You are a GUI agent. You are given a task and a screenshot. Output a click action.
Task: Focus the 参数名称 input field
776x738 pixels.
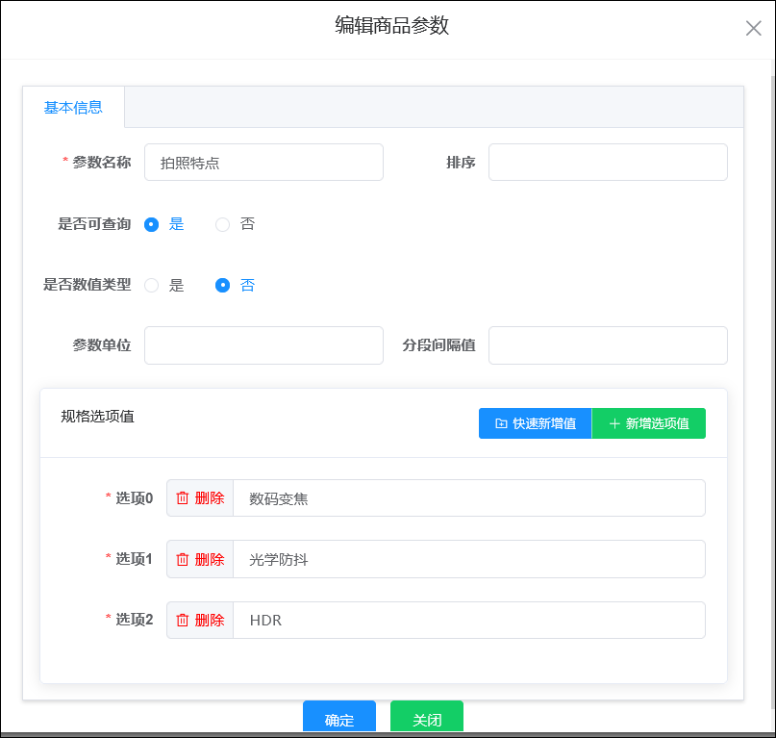[x=263, y=163]
